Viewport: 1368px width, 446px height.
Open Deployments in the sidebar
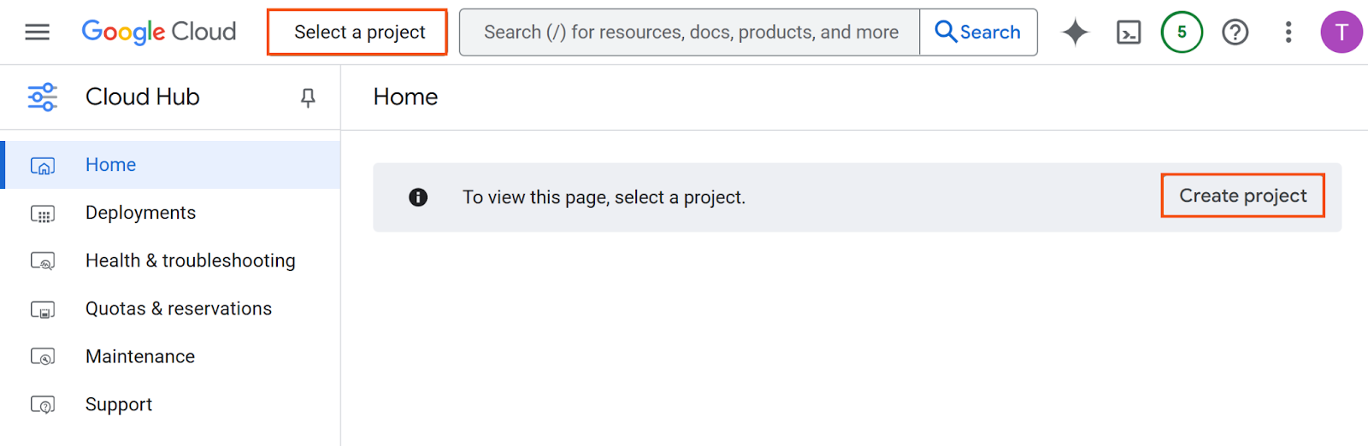(x=171, y=213)
